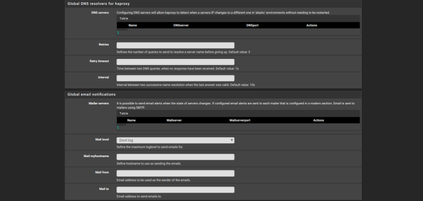Click the Global DNS resolvers for haproxy heading
Image resolution: width=423 pixels, height=201 pixels.
tap(99, 4)
